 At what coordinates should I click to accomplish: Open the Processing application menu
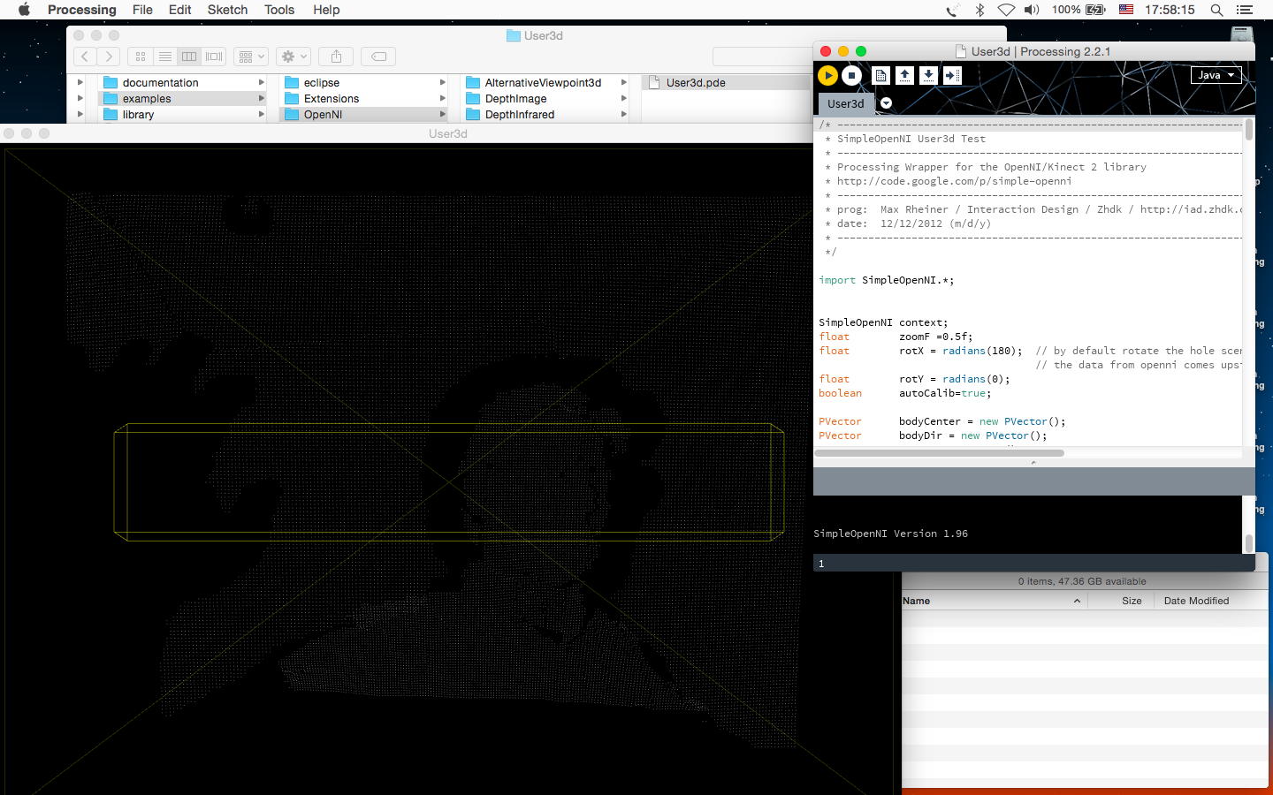point(82,10)
